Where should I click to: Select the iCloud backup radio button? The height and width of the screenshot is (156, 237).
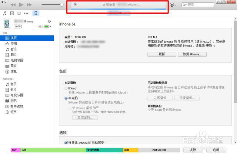(66, 88)
